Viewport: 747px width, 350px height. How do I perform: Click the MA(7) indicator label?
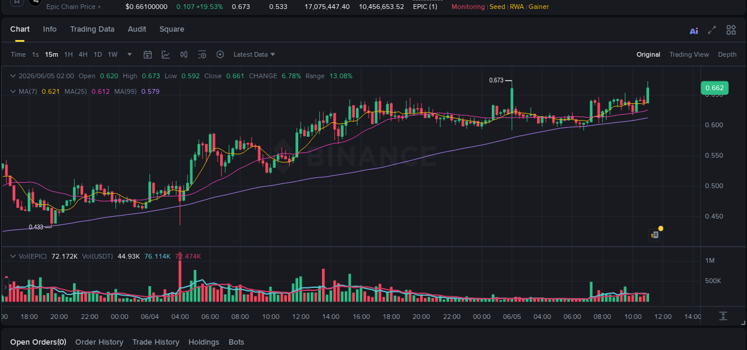(28, 91)
